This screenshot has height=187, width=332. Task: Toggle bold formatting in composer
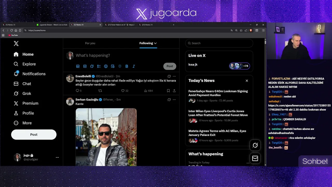[127, 66]
